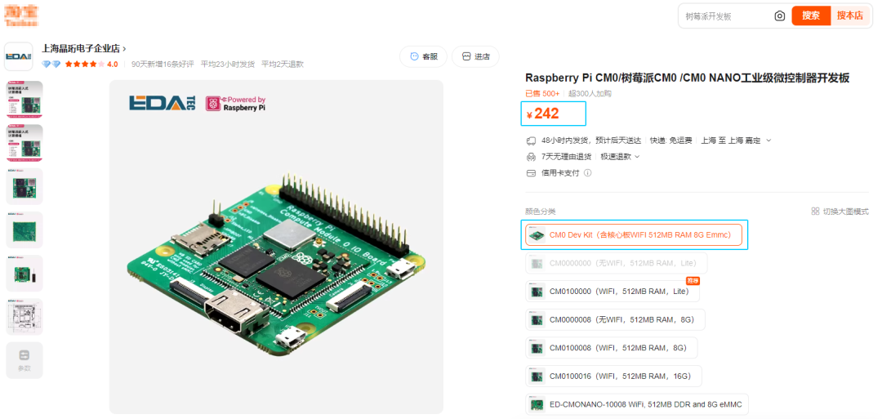Click the info icon beside 信用卡支付
This screenshot has height=419, width=882.
coord(587,173)
